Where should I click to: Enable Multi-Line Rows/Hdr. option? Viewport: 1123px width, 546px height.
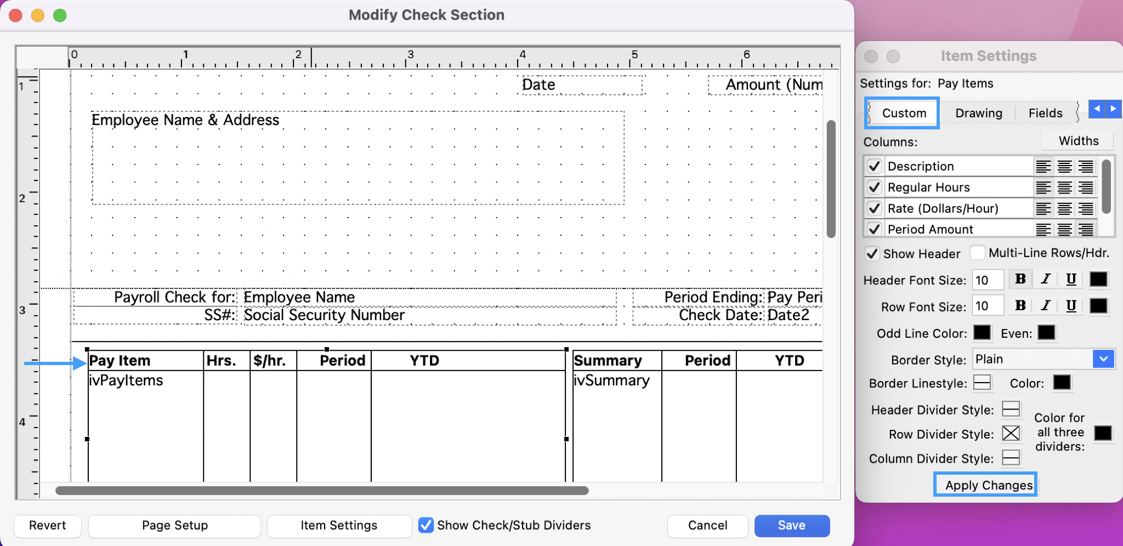click(x=977, y=253)
